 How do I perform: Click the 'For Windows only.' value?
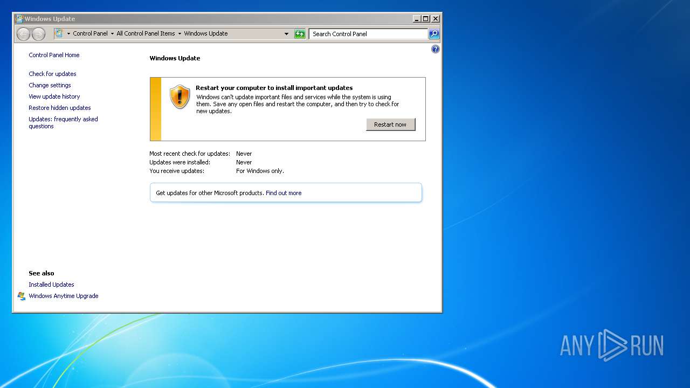point(260,171)
